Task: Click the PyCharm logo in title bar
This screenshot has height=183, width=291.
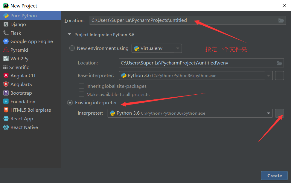Action: pos(6,6)
